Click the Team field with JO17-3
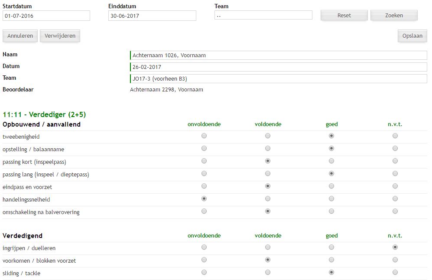This screenshot has height=280, width=432. [x=278, y=79]
